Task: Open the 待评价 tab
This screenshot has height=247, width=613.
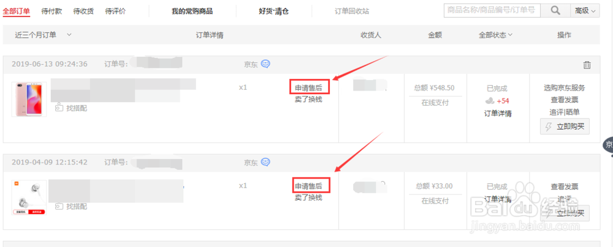Action: 115,11
